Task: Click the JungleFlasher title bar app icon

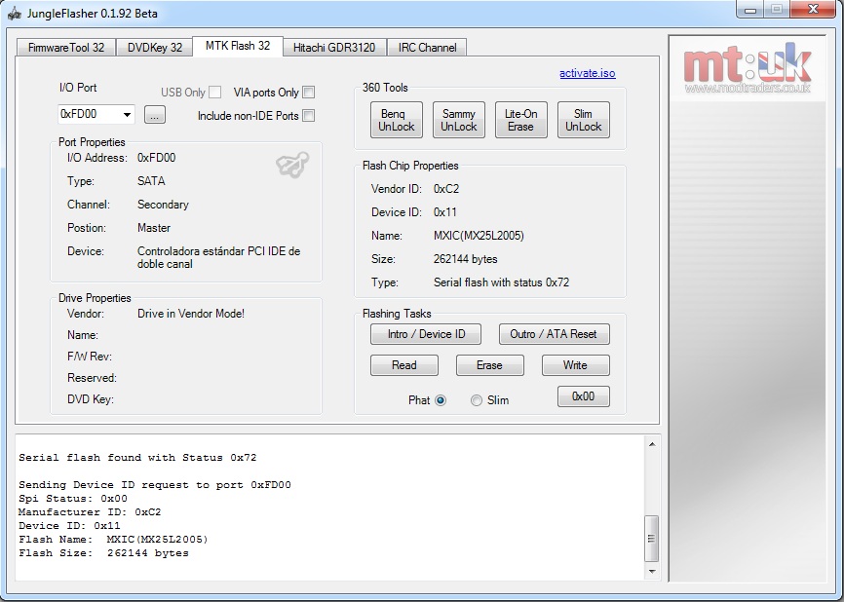Action: pos(15,13)
